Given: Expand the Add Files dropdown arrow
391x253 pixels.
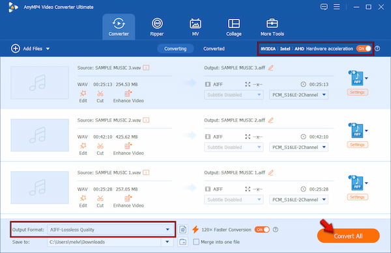Looking at the screenshot, I should pyautogui.click(x=48, y=49).
